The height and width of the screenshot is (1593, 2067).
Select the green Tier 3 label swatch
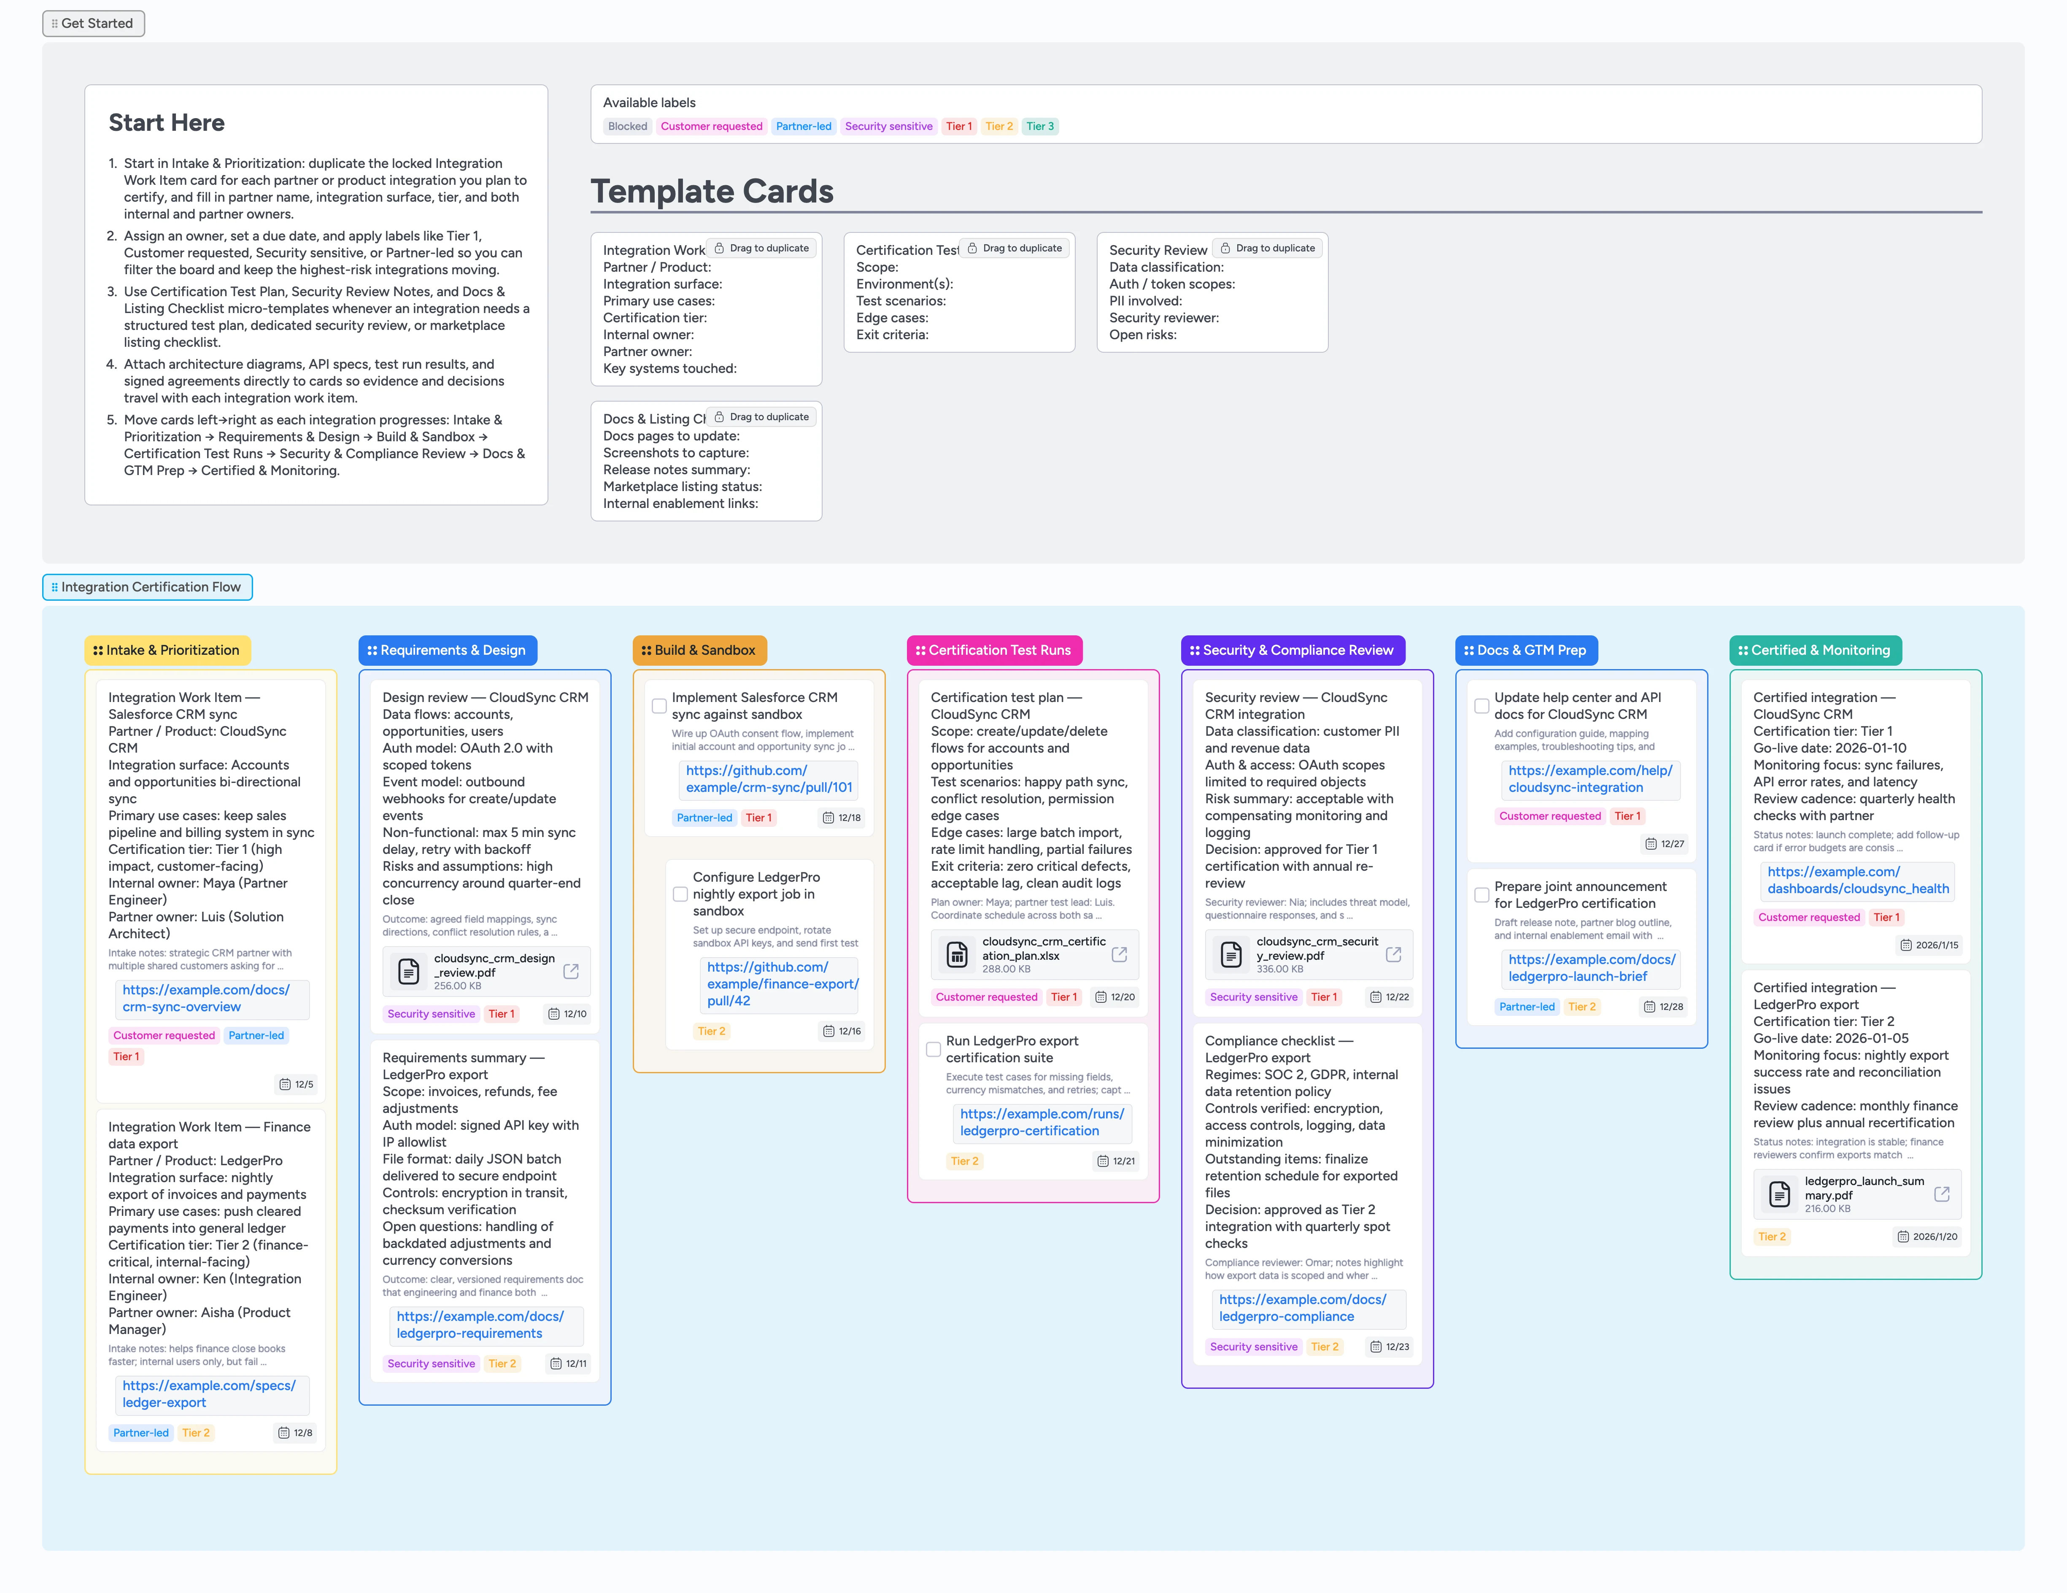(1039, 126)
